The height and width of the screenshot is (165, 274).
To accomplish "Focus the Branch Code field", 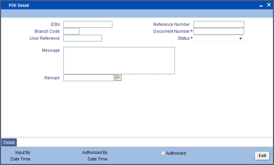I will [x=71, y=31].
